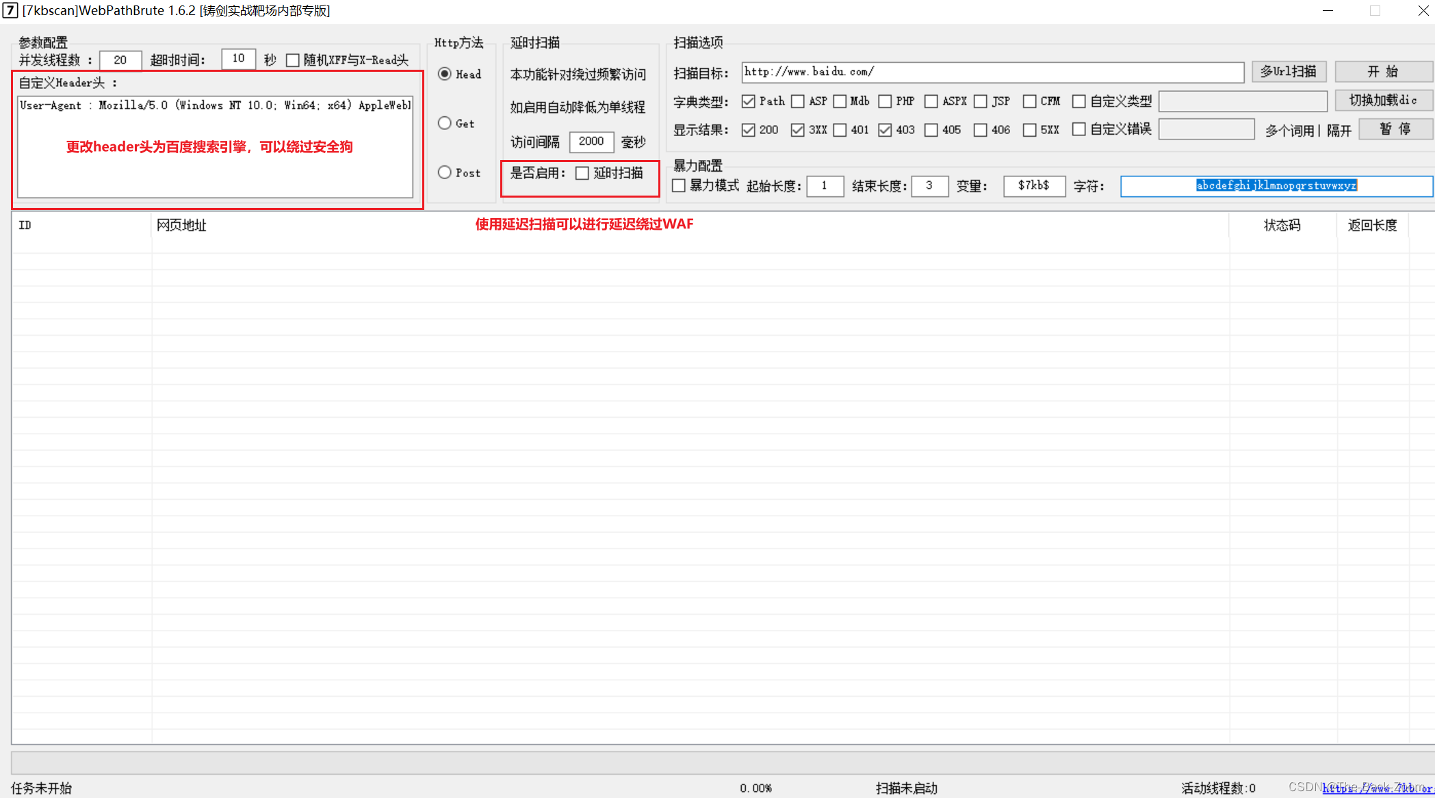Click the 任务未开始 status text

(42, 788)
